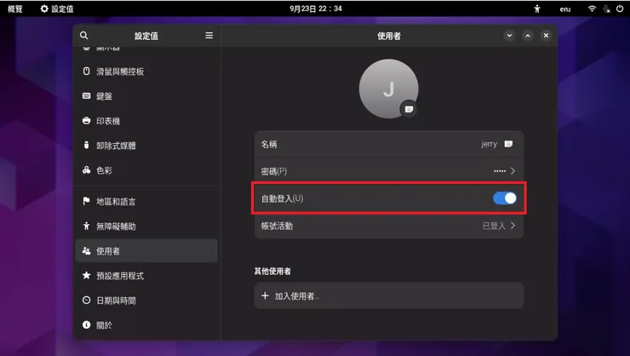The height and width of the screenshot is (356, 630).
Task: Click the Wi-Fi icon in top bar
Action: pos(592,9)
